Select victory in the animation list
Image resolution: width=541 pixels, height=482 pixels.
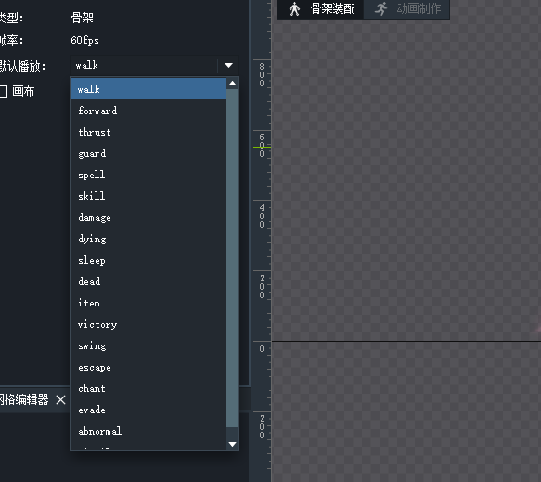[x=148, y=324]
